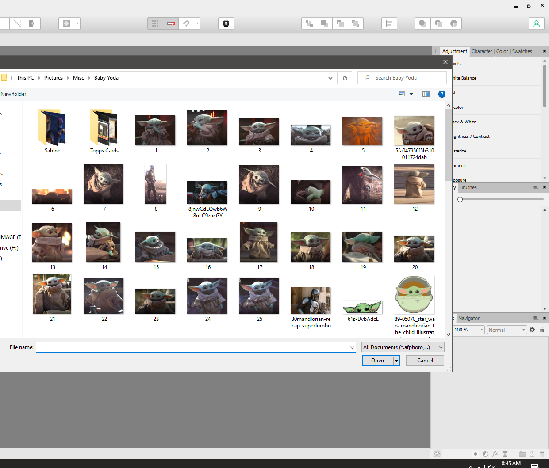The image size is (549, 468).
Task: Select the Brightness / Contrast adjustment
Action: (496, 137)
